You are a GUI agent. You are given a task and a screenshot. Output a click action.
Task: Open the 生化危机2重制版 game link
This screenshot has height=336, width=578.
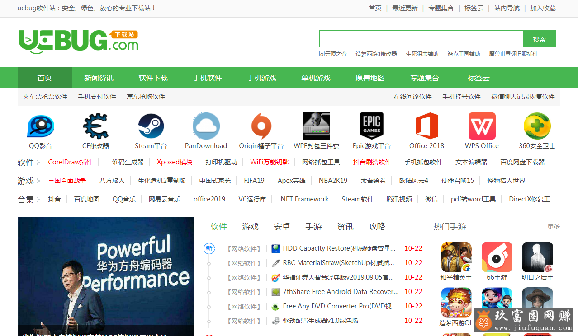162,181
